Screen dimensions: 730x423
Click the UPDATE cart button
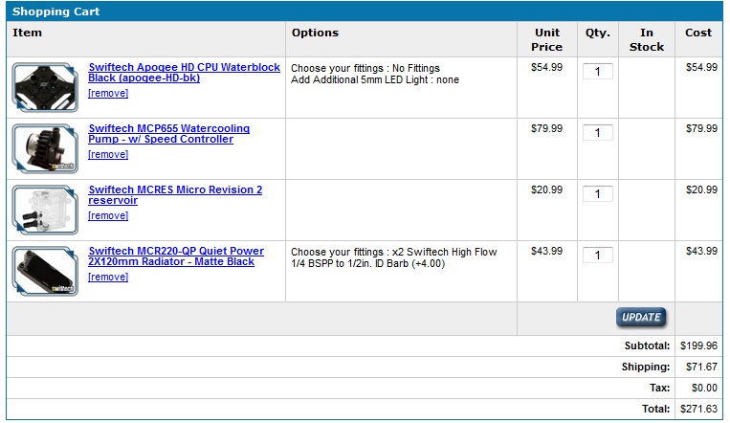(x=641, y=318)
